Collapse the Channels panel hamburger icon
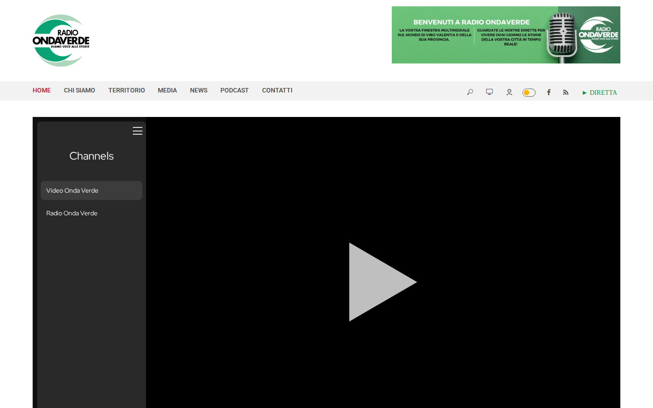653x408 pixels. pyautogui.click(x=137, y=131)
